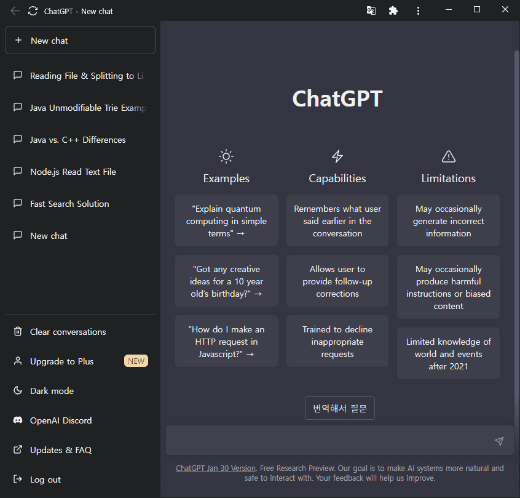The image size is (520, 498).
Task: Click the sun icon above Examples
Action: (x=226, y=156)
